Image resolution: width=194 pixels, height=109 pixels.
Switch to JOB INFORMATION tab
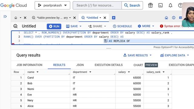pos(29,65)
